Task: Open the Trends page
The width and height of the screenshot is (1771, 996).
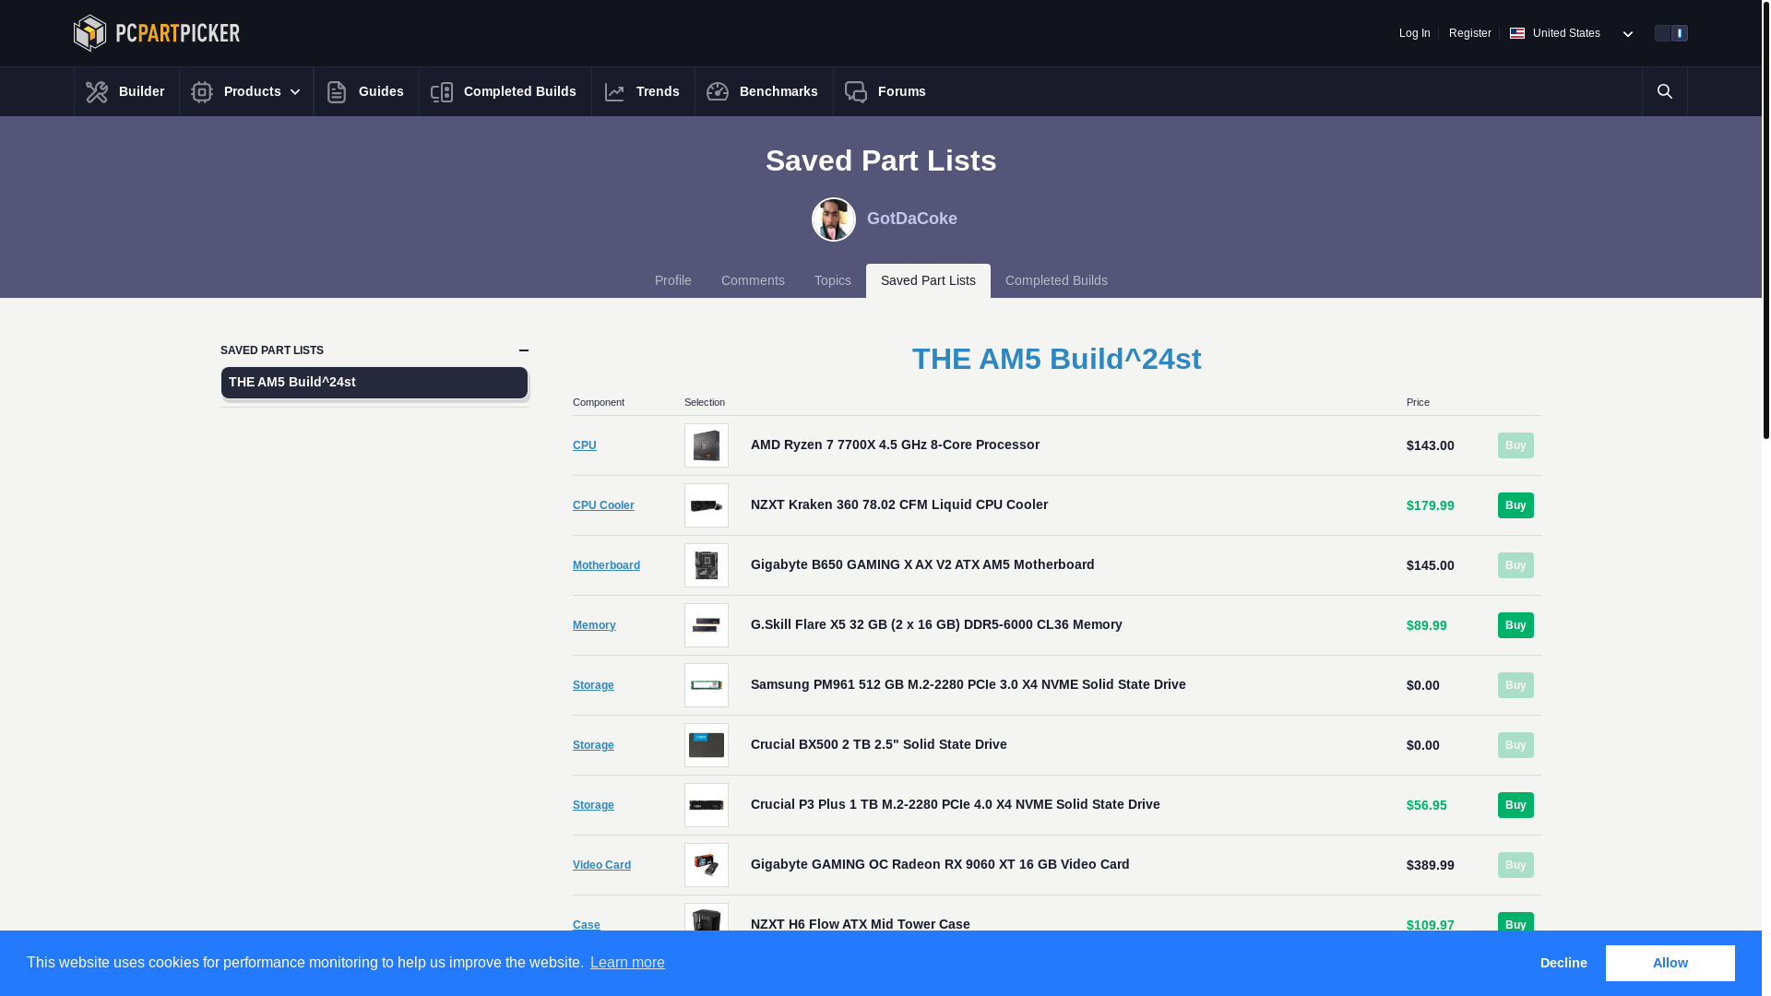Action: [x=643, y=91]
